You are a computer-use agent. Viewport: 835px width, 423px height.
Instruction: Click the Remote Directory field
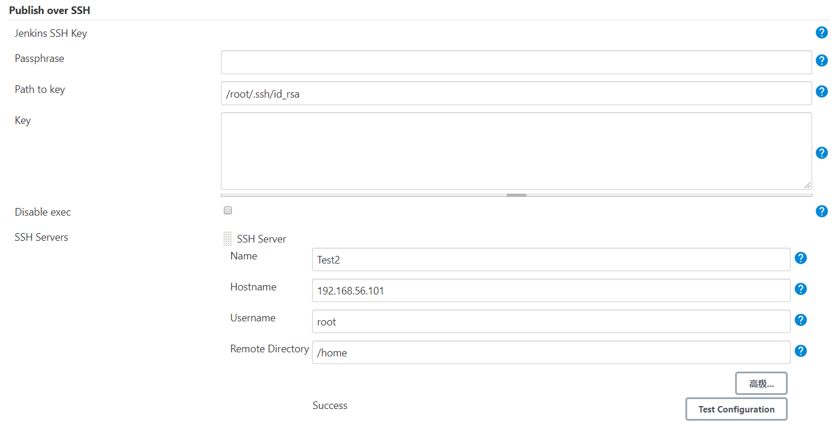pyautogui.click(x=550, y=353)
